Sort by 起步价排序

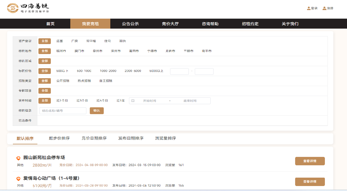[59, 138]
